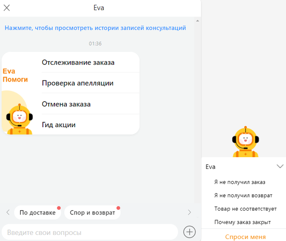Select Я не получил возврат
Screen dimensions: 286x241
[243, 195]
